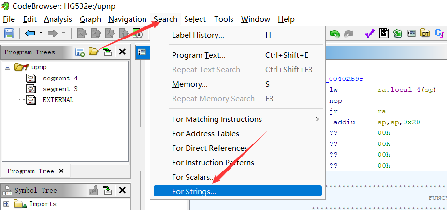
Task: Click the _addiu instruction in listing
Action: 342,122
